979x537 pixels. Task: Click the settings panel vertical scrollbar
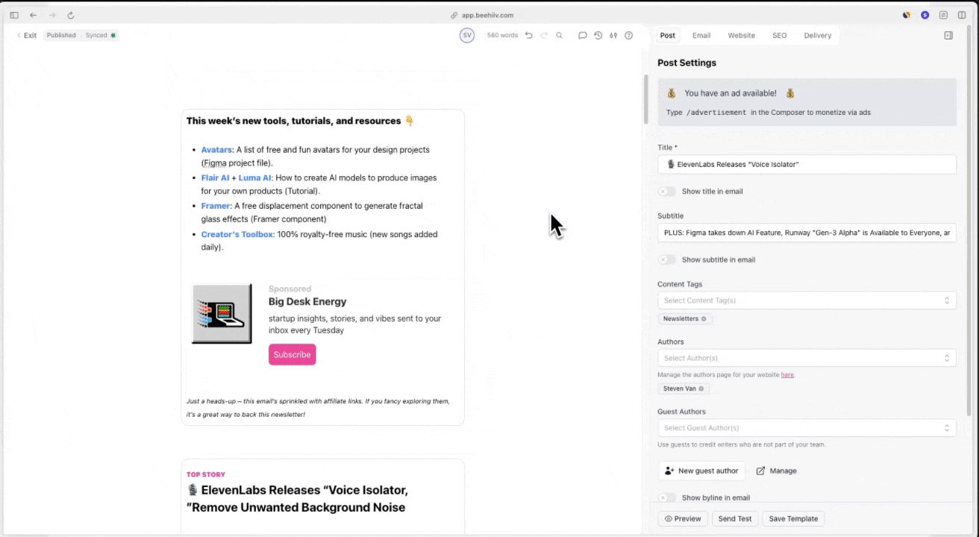[x=969, y=224]
